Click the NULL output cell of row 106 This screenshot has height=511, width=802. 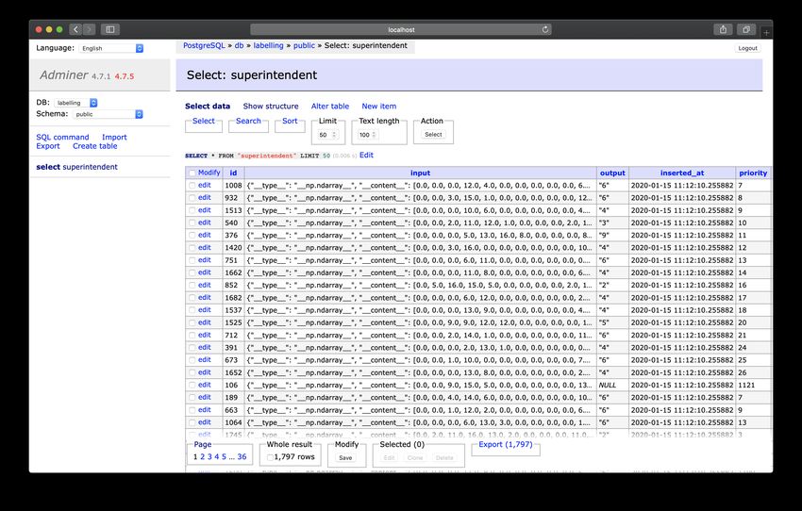click(612, 386)
